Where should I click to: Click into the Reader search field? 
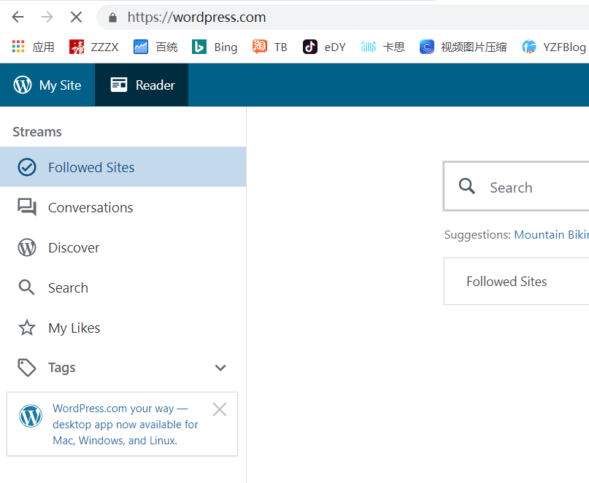click(x=536, y=188)
